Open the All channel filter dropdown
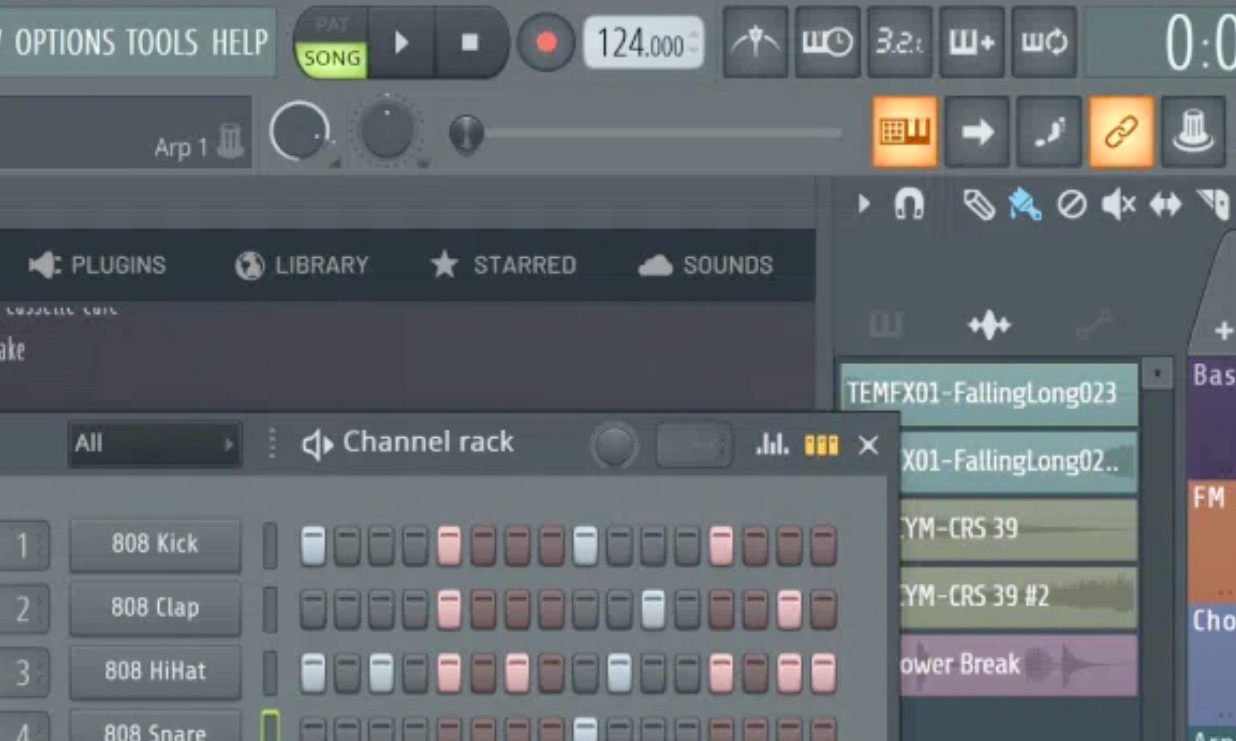 click(x=154, y=444)
